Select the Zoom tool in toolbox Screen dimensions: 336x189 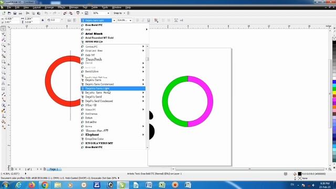point(3,45)
